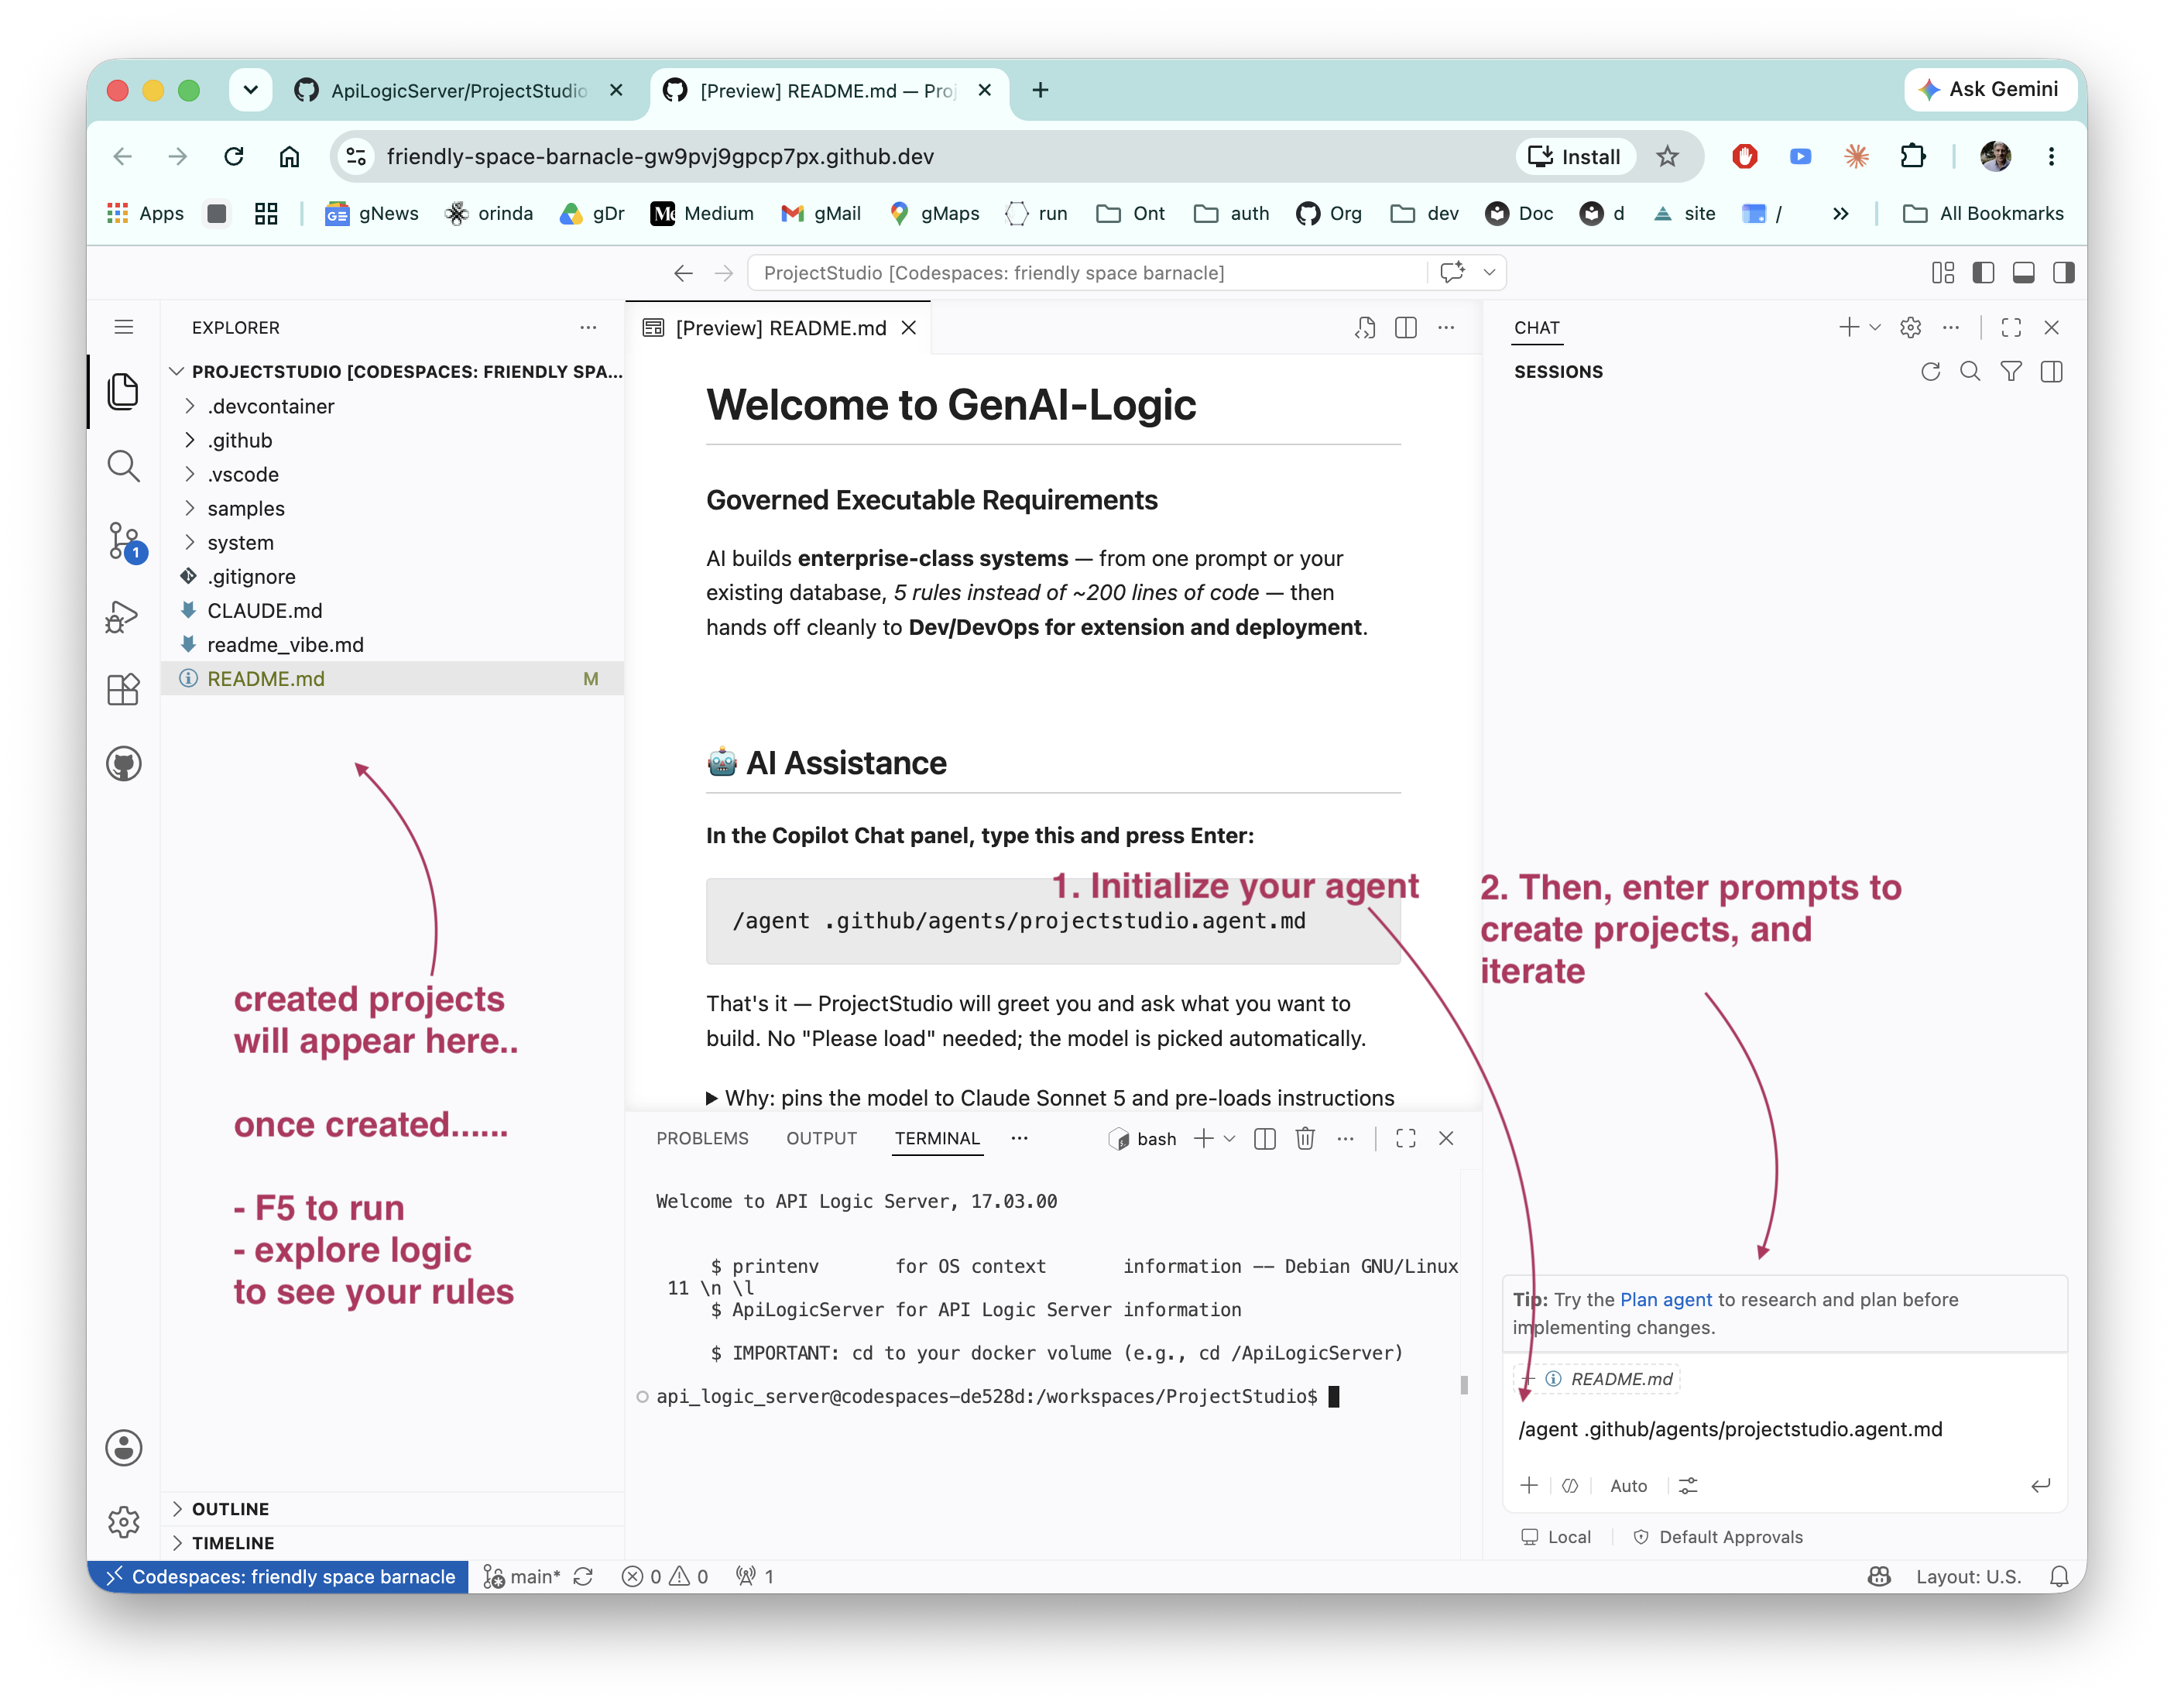
Task: Toggle sessions side-by-side layout icon
Action: (2051, 372)
